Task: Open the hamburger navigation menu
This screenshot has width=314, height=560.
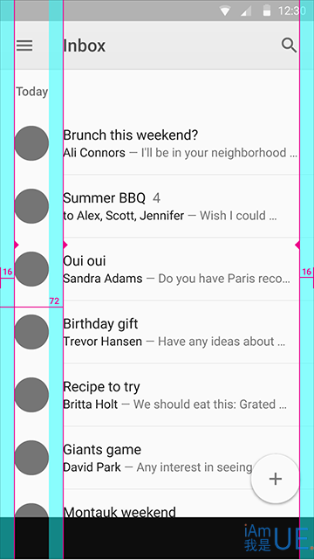Action: (x=24, y=45)
